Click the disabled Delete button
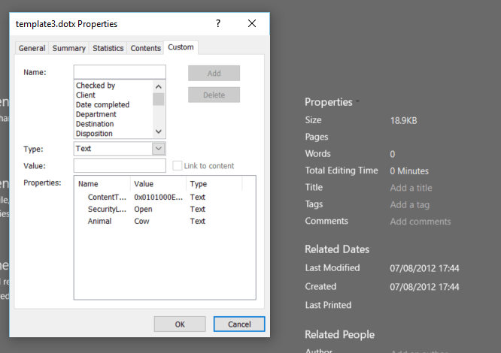The width and height of the screenshot is (501, 353). [x=214, y=95]
